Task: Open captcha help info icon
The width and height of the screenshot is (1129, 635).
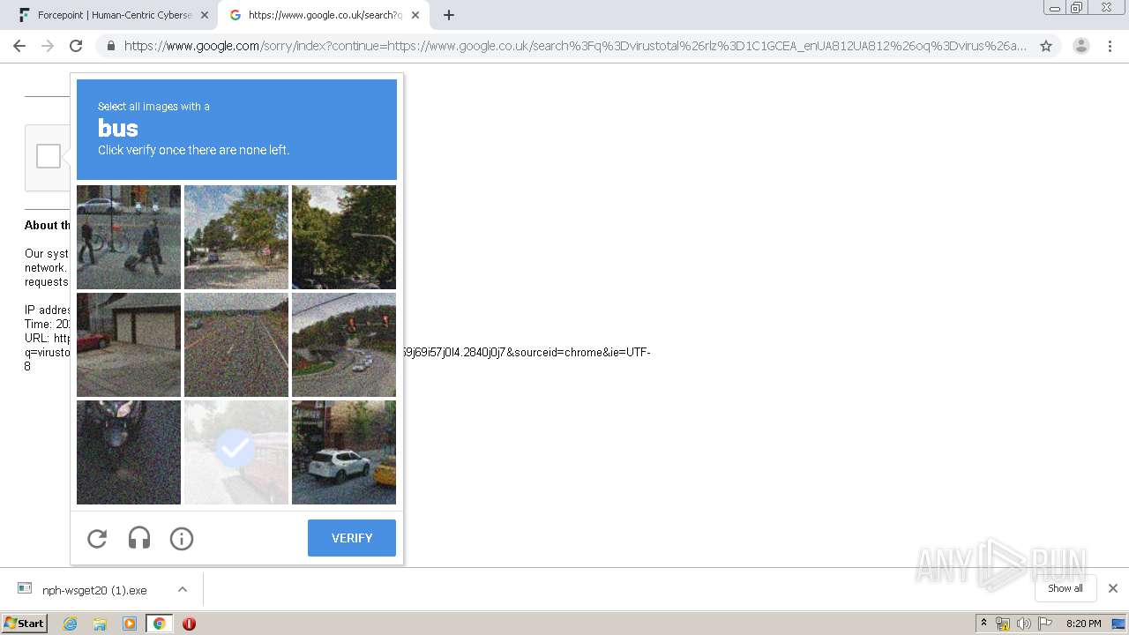Action: (x=182, y=538)
